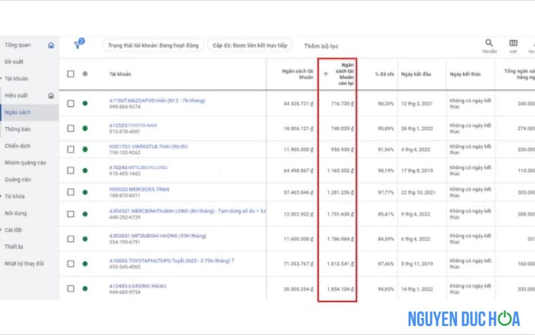Select the Ngân sách sidebar item
535x335 pixels.
tap(19, 113)
